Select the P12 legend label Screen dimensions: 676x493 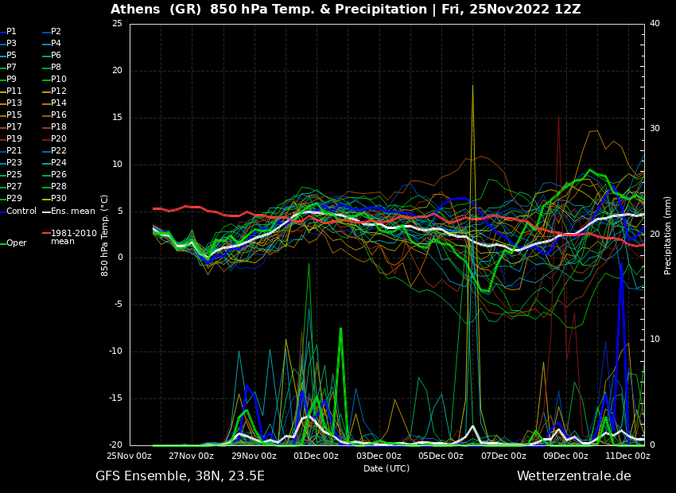[54, 91]
